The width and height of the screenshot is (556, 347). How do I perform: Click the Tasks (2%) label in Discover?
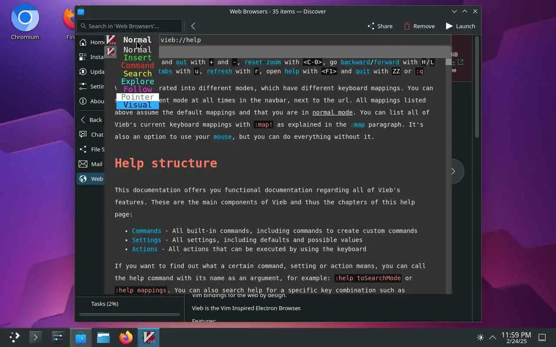(x=105, y=304)
